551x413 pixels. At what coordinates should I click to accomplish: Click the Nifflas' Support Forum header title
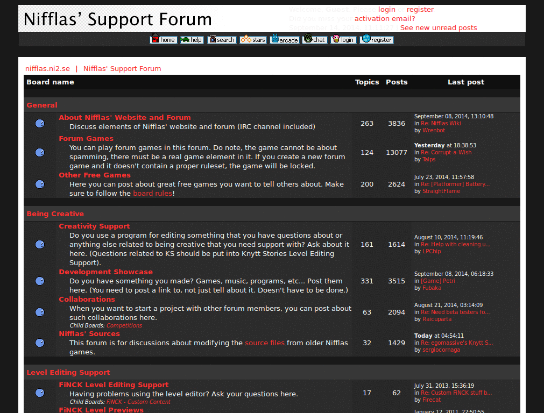118,19
